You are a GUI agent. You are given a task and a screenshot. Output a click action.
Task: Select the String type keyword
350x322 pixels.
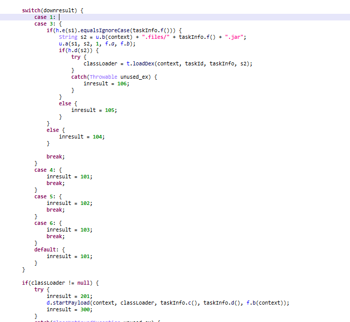pyautogui.click(x=68, y=37)
